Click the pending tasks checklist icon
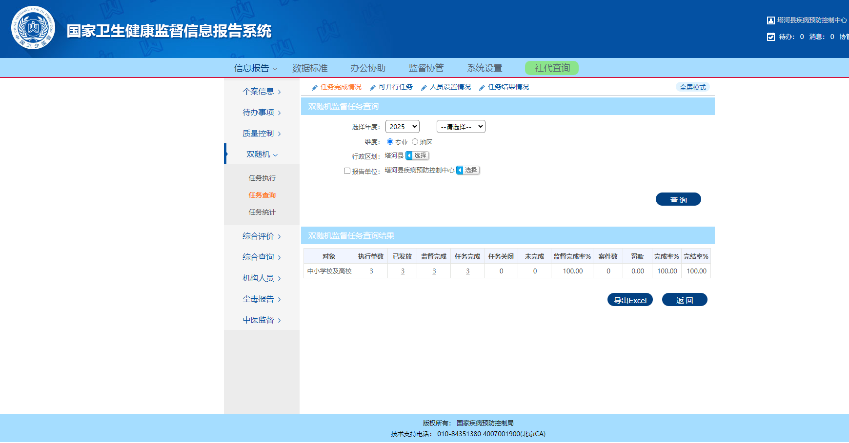This screenshot has width=849, height=443. pos(771,37)
